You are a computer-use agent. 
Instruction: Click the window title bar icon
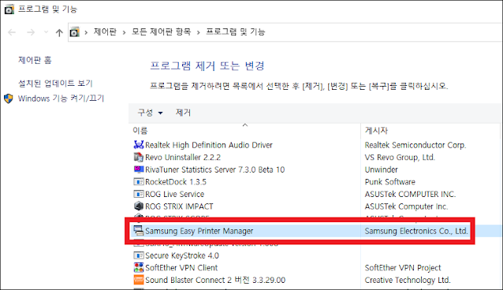[x=9, y=9]
